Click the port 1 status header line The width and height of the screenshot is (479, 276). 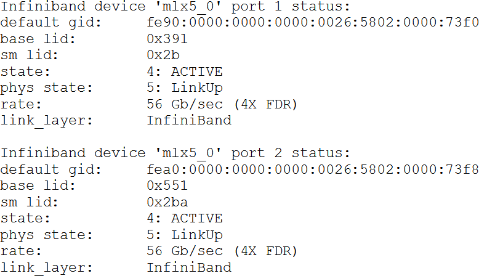point(175,7)
